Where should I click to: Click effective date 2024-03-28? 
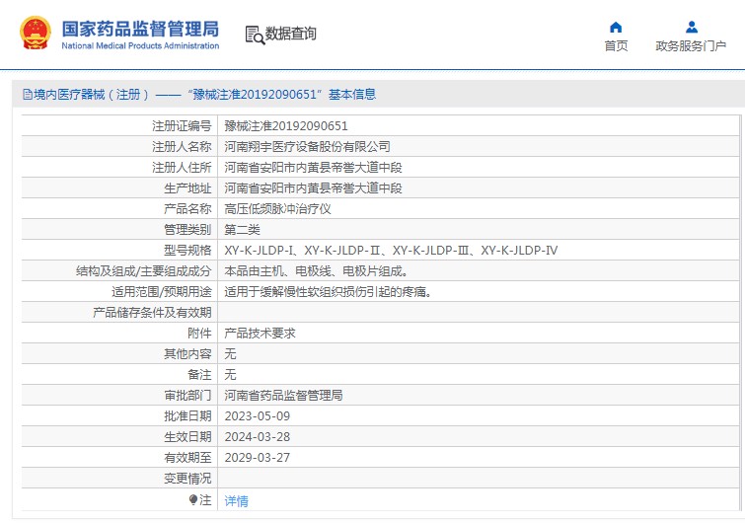click(x=257, y=437)
